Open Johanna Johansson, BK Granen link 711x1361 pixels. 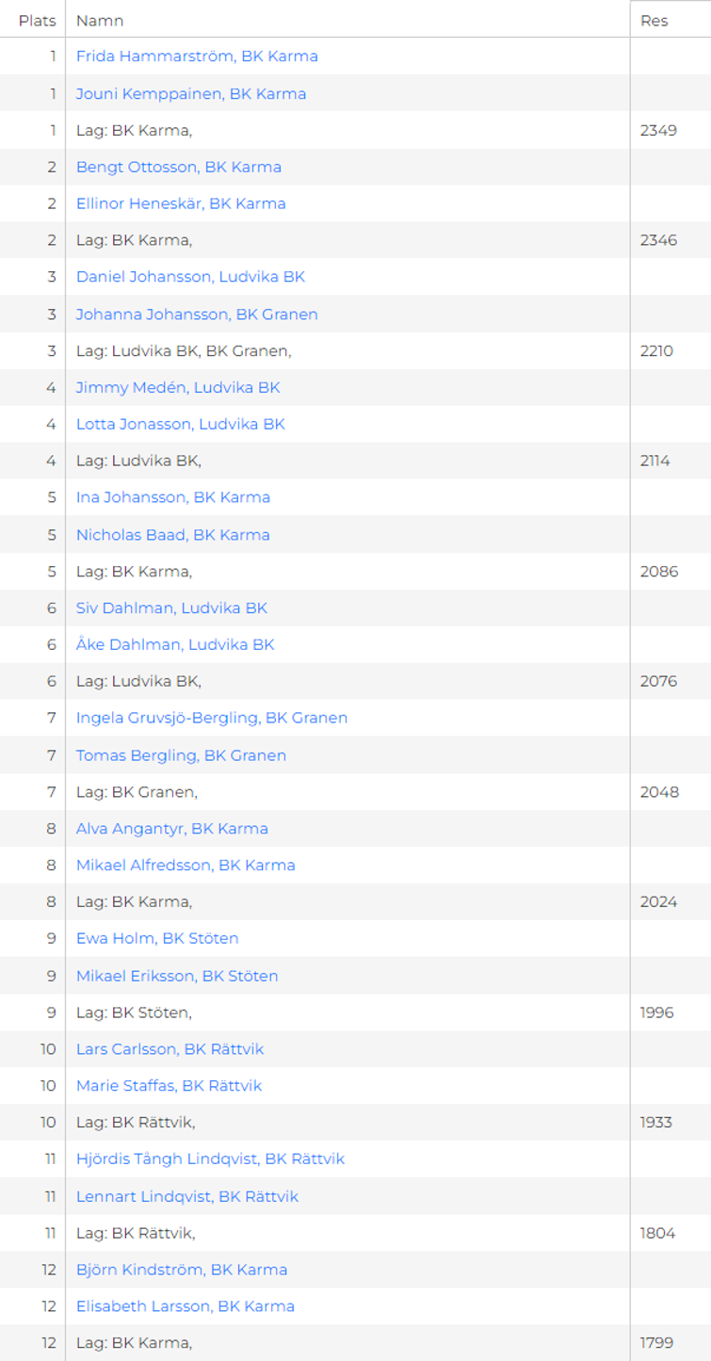pos(197,314)
